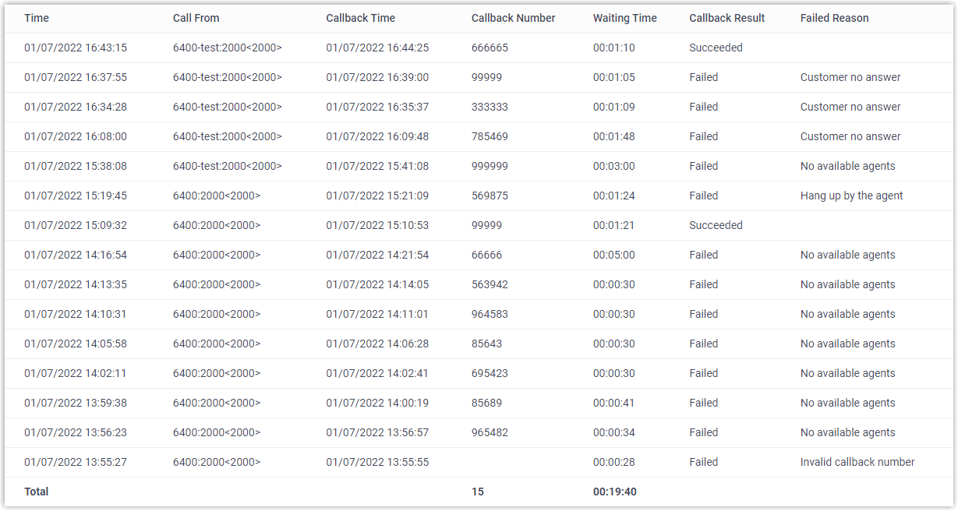Sort by the Call From column header

click(196, 18)
